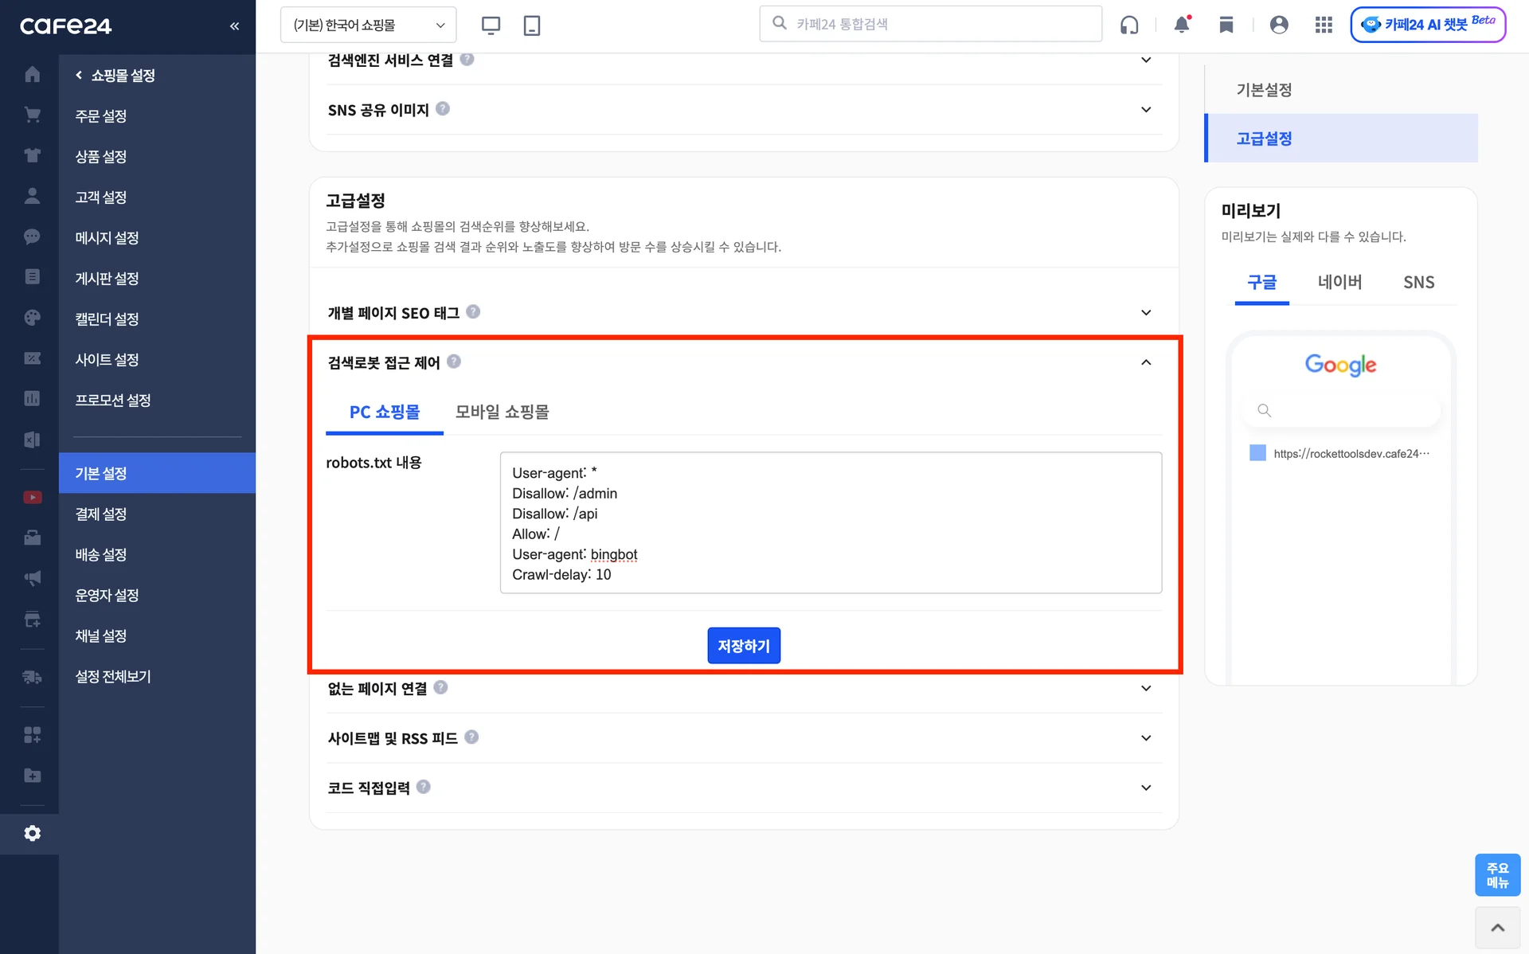The width and height of the screenshot is (1529, 954).
Task: Collapse the 검색로봇 접근 제어 section
Action: [x=1146, y=362]
